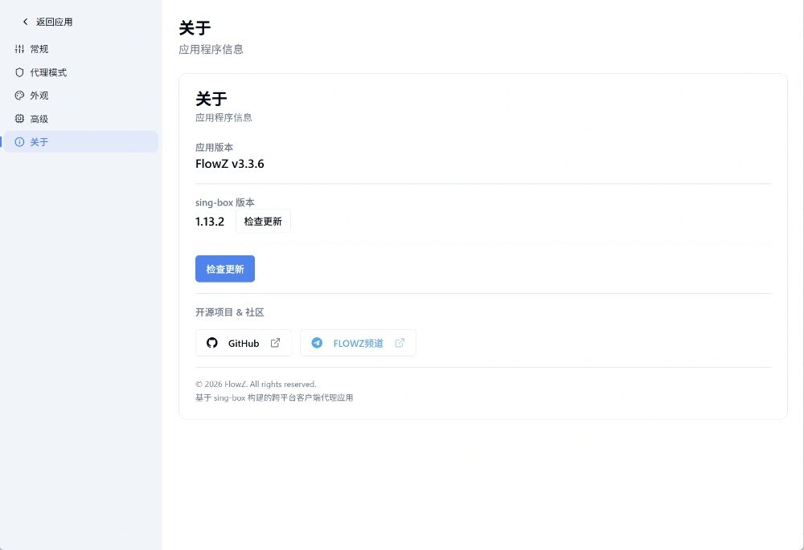
Task: Click the 基于 sing-box 构建 description line
Action: coord(274,397)
